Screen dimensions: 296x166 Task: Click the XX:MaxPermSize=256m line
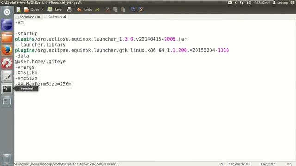[43, 84]
